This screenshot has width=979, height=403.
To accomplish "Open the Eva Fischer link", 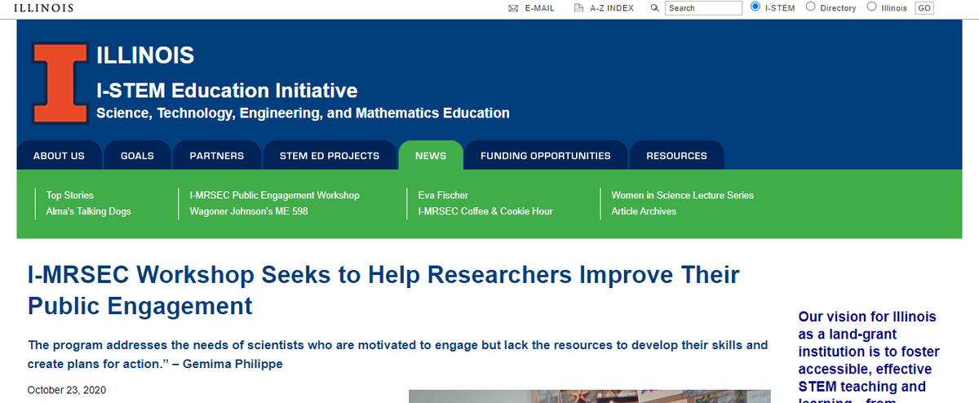I will [x=443, y=195].
